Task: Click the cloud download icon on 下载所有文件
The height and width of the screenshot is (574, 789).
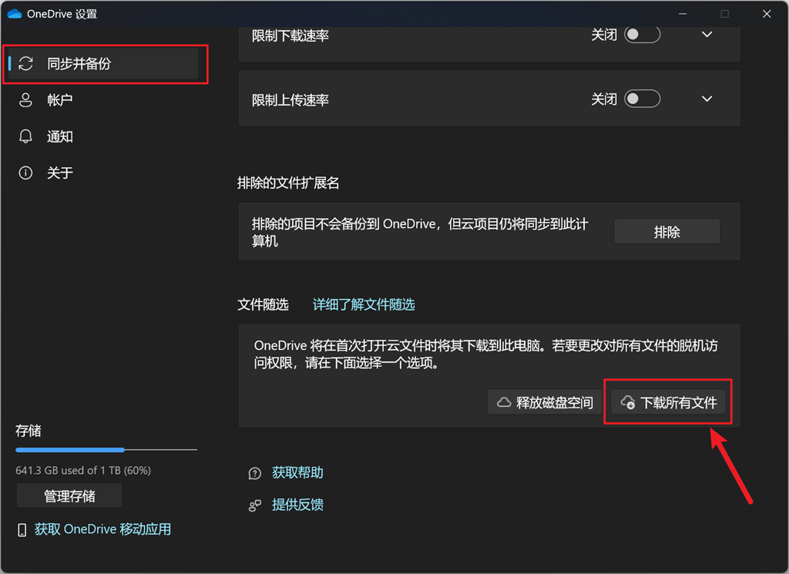Action: [627, 402]
